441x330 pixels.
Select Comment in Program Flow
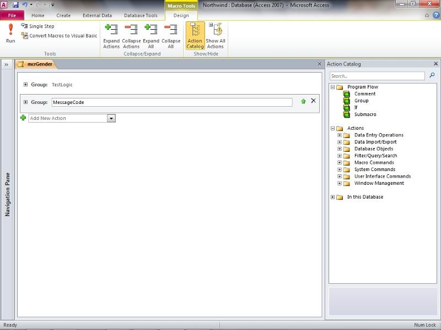coord(365,94)
